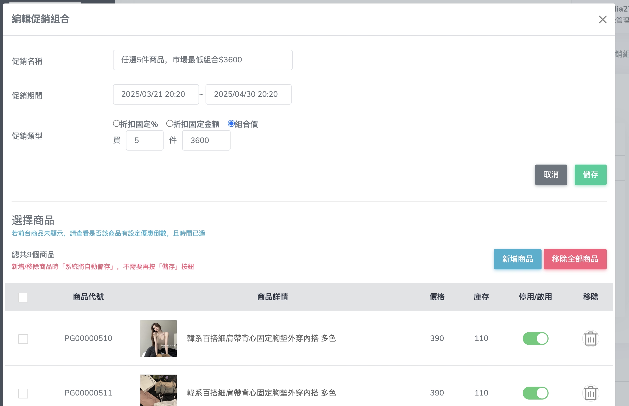Viewport: 629px width, 406px height.
Task: Close the edit promotion dialog
Action: point(602,19)
